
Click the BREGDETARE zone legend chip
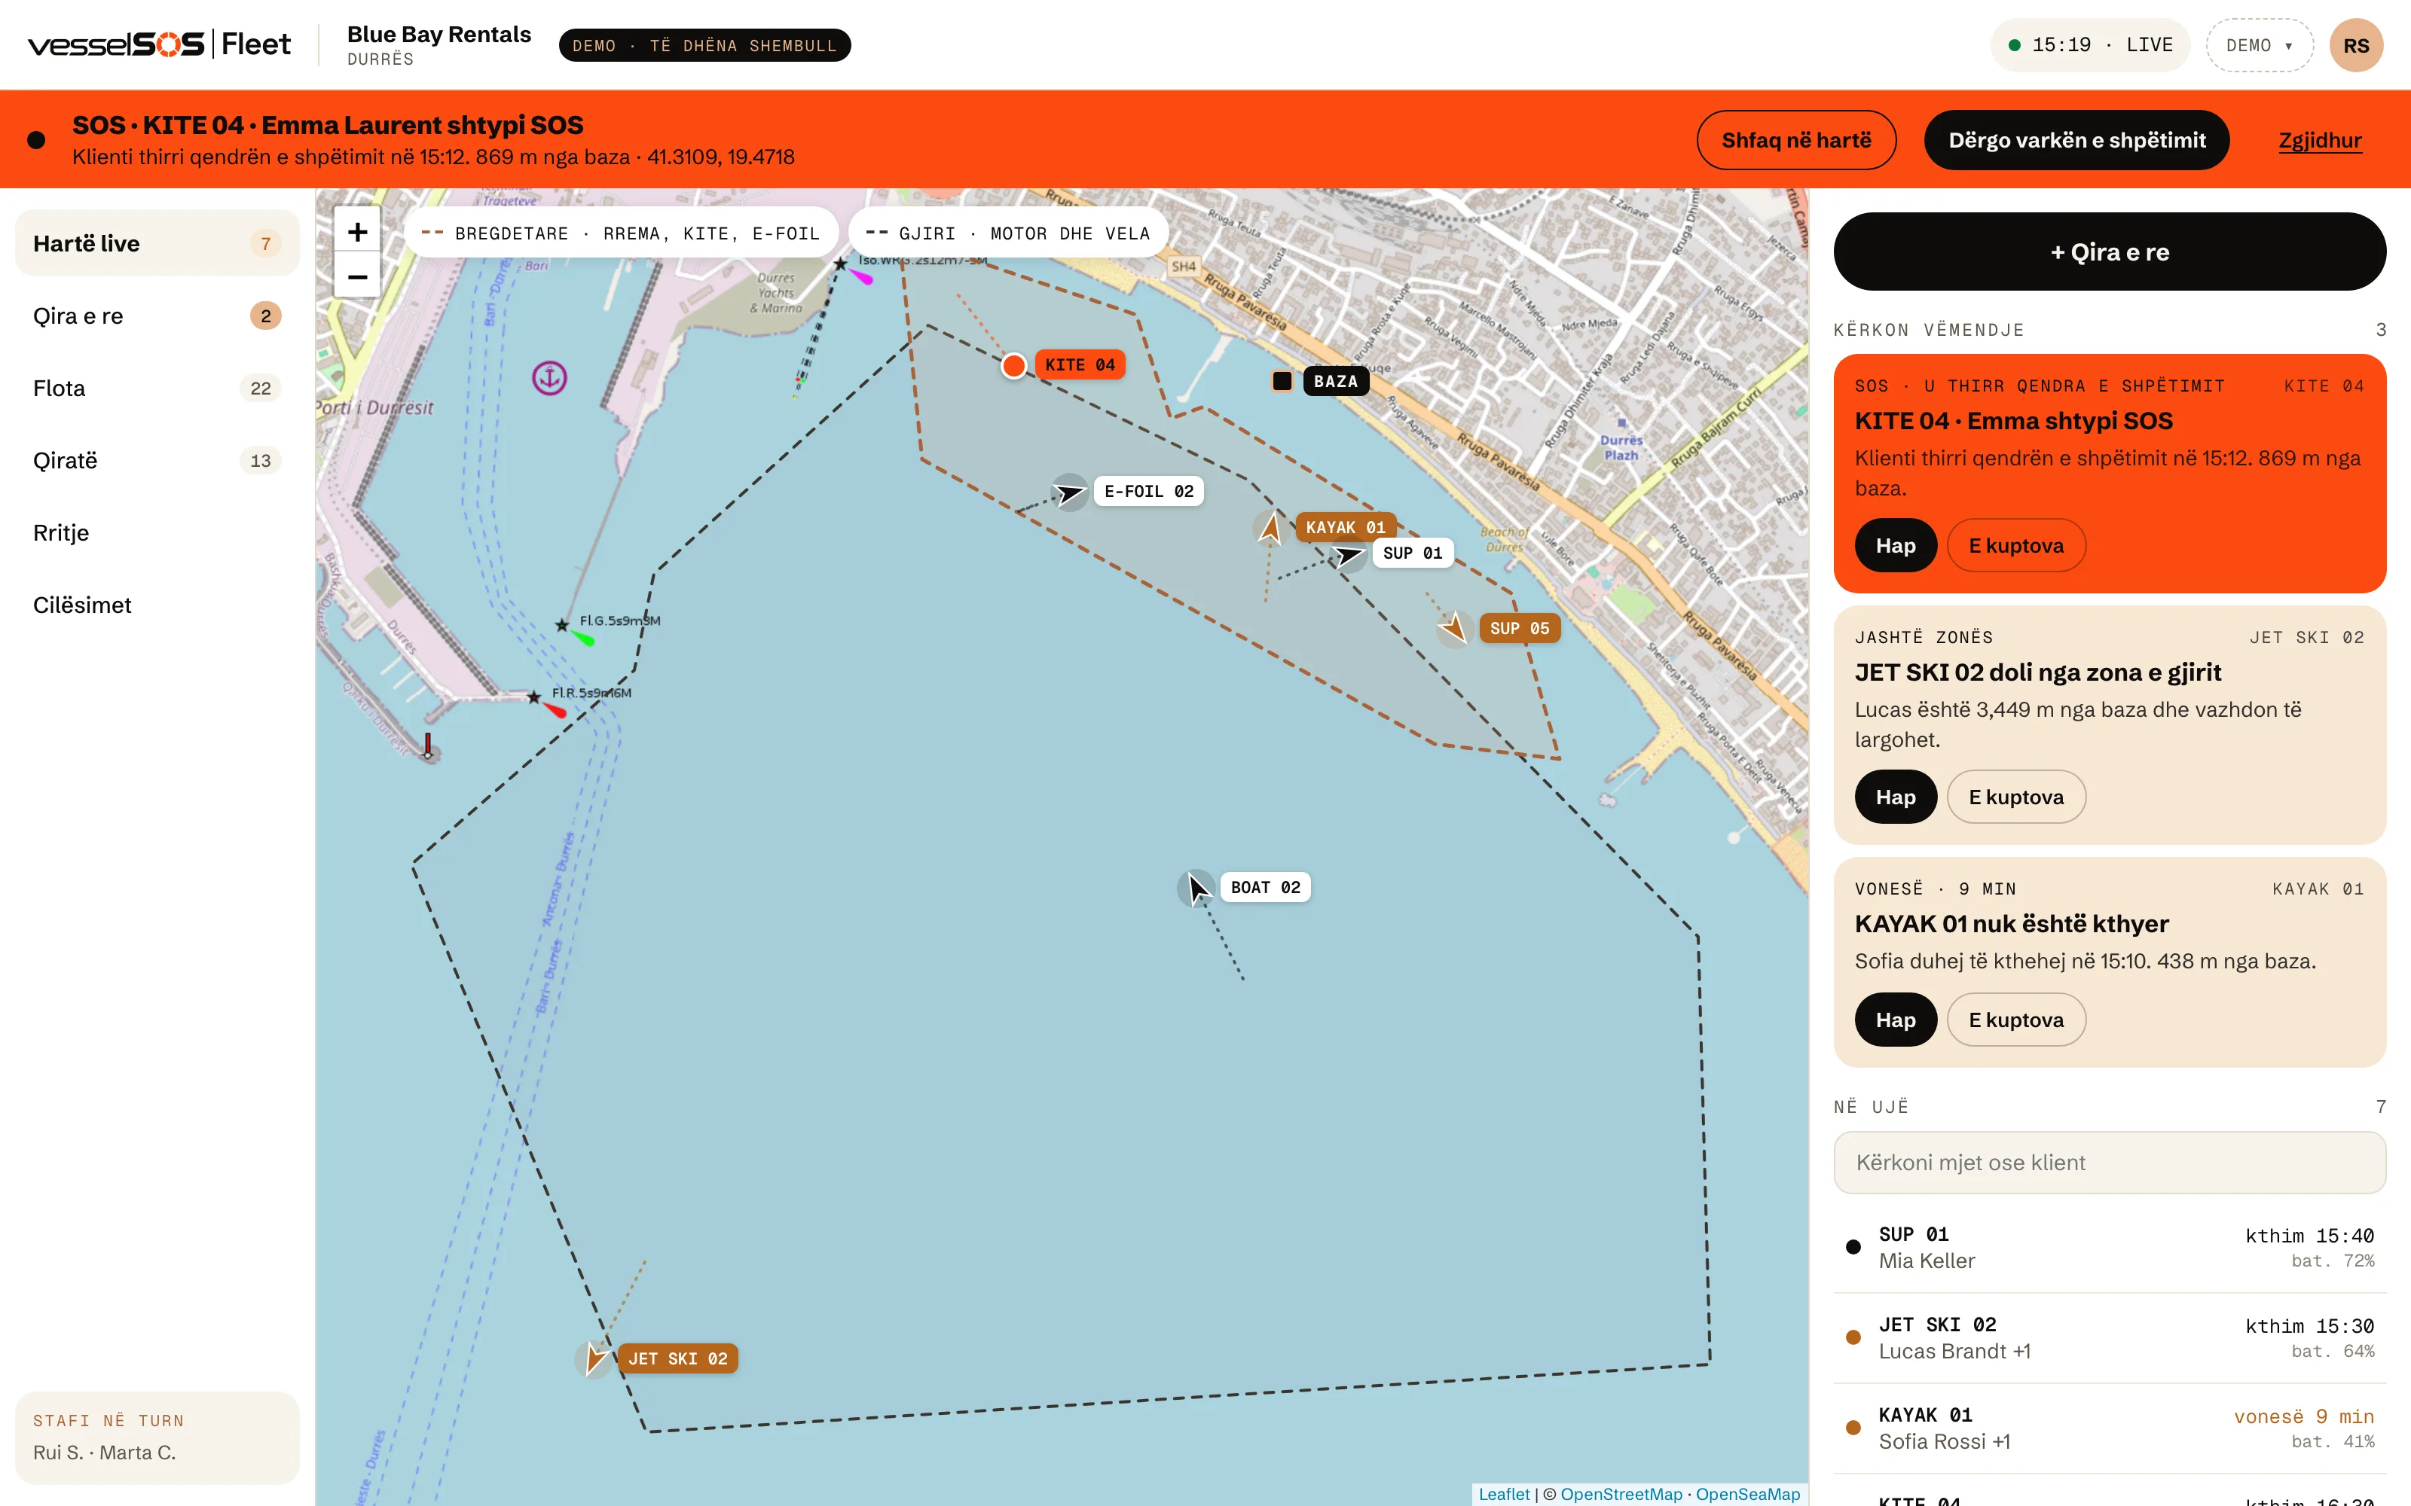pyautogui.click(x=621, y=233)
